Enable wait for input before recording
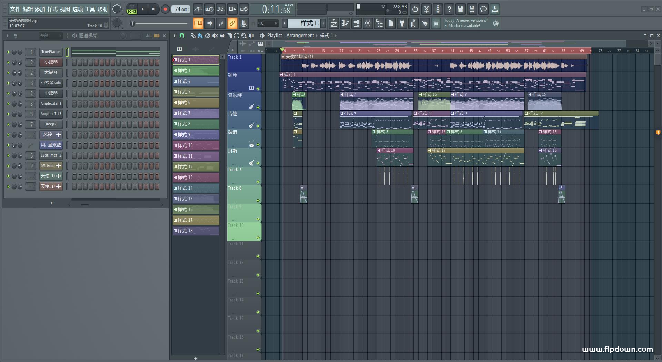662x362 pixels. pos(210,9)
